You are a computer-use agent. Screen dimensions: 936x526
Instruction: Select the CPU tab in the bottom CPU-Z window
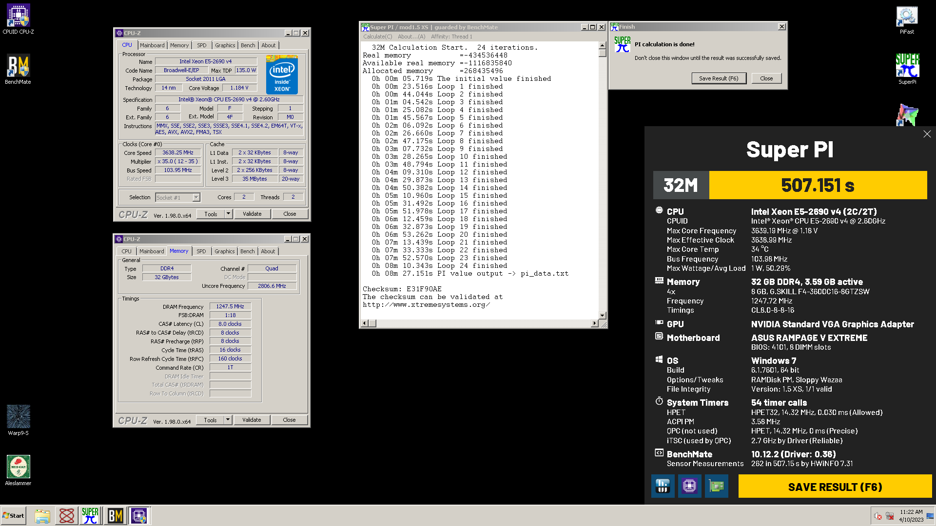pos(126,251)
